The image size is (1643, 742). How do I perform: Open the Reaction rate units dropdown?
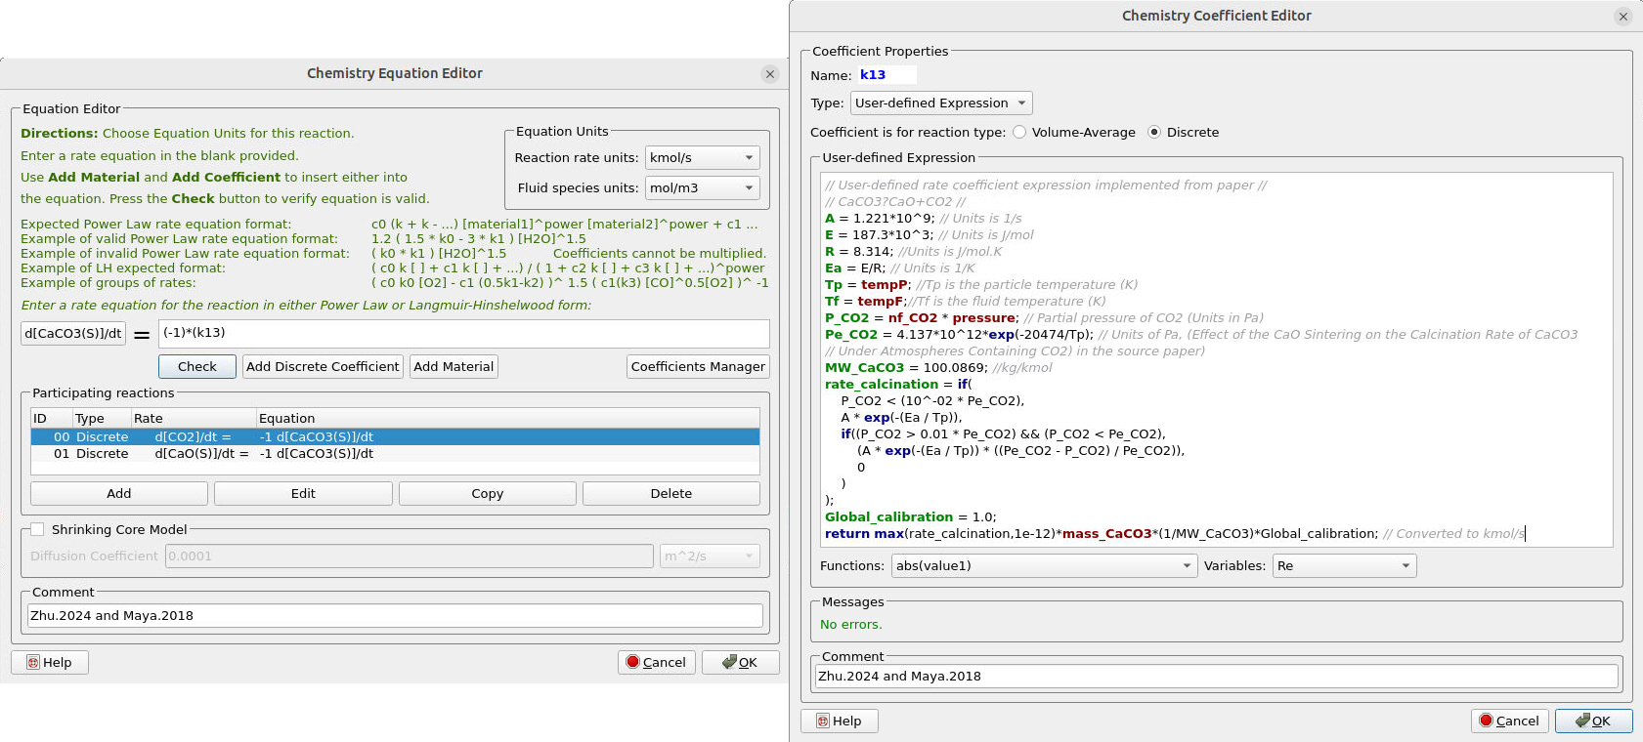point(702,157)
